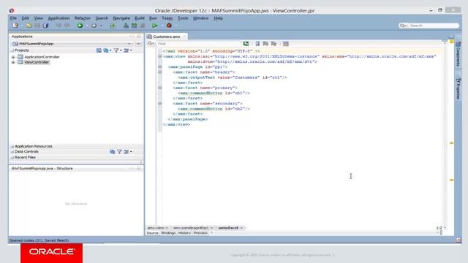Switch to the History editor tab

click(184, 233)
